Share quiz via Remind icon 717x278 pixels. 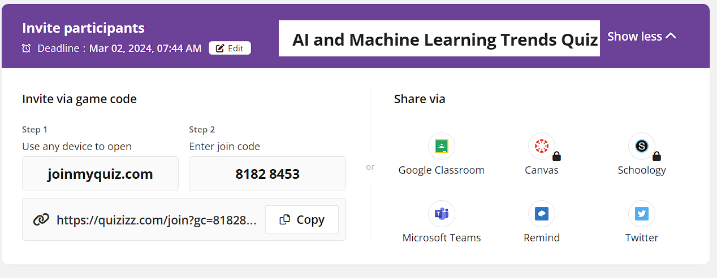[x=541, y=214]
